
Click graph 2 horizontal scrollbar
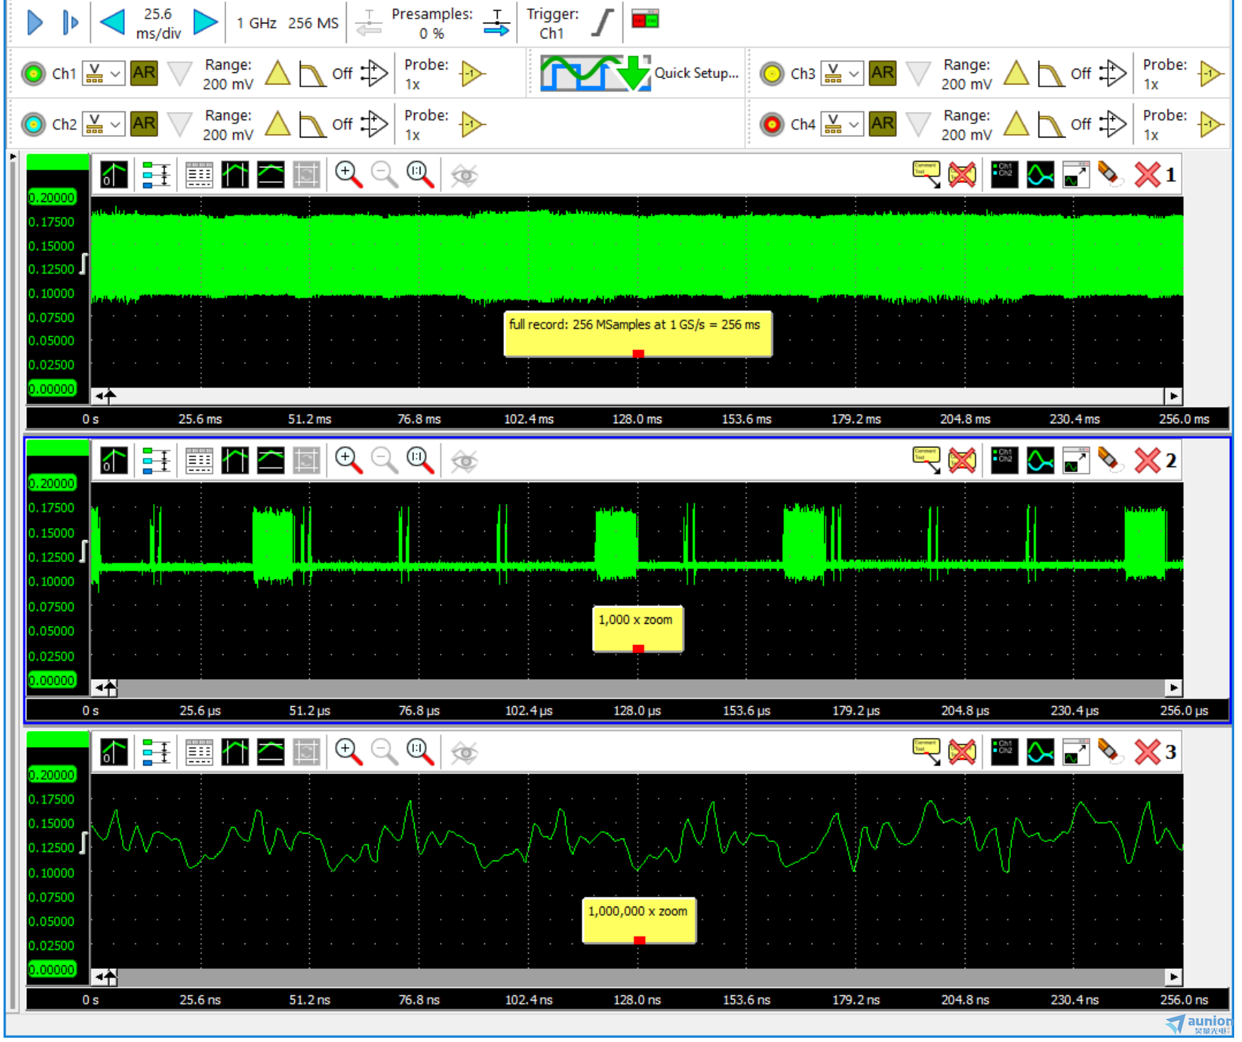pyautogui.click(x=638, y=688)
